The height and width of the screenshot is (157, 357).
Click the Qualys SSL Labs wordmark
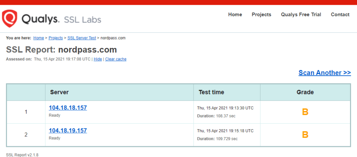(x=61, y=19)
